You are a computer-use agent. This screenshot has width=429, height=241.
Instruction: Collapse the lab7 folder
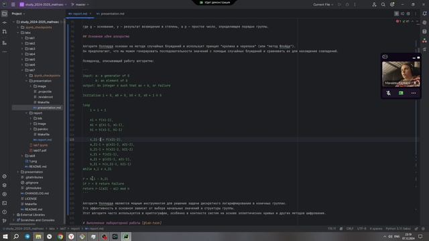point(22,70)
